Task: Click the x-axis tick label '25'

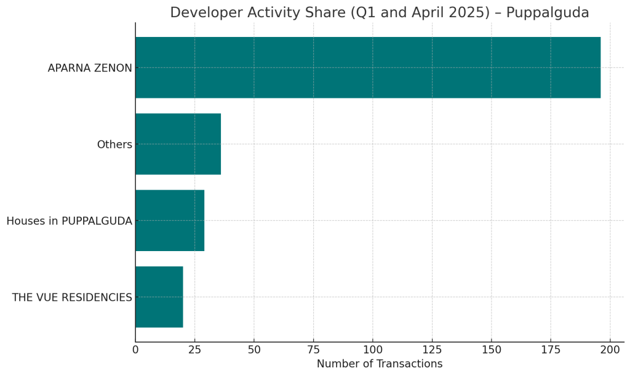Action: (x=195, y=350)
